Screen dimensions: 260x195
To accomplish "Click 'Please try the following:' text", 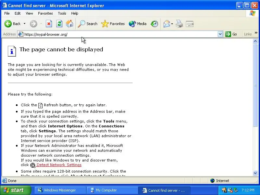I will [30, 94].
